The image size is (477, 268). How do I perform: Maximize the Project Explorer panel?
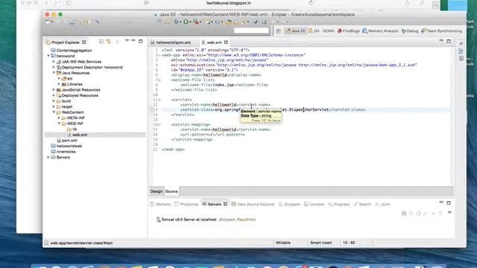pyautogui.click(x=141, y=41)
